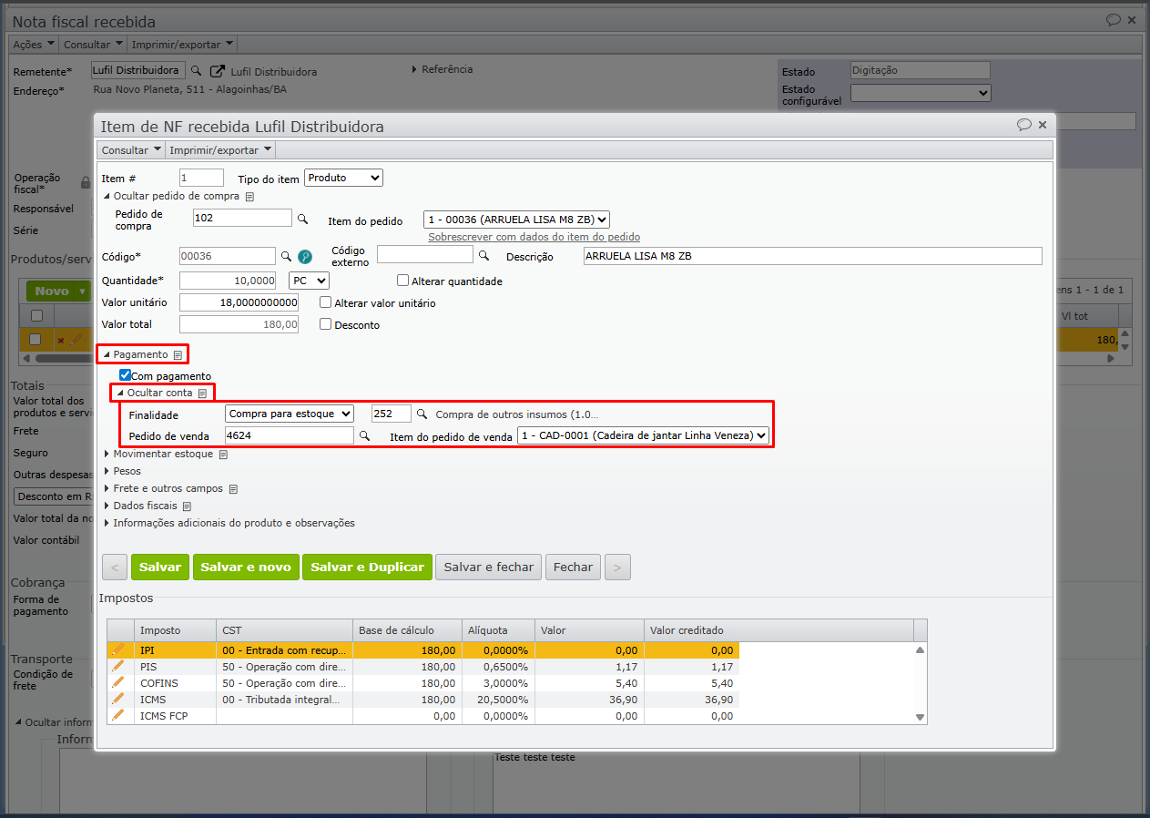Open Finalidade dropdown Compra para estoque
The width and height of the screenshot is (1150, 818).
click(290, 414)
